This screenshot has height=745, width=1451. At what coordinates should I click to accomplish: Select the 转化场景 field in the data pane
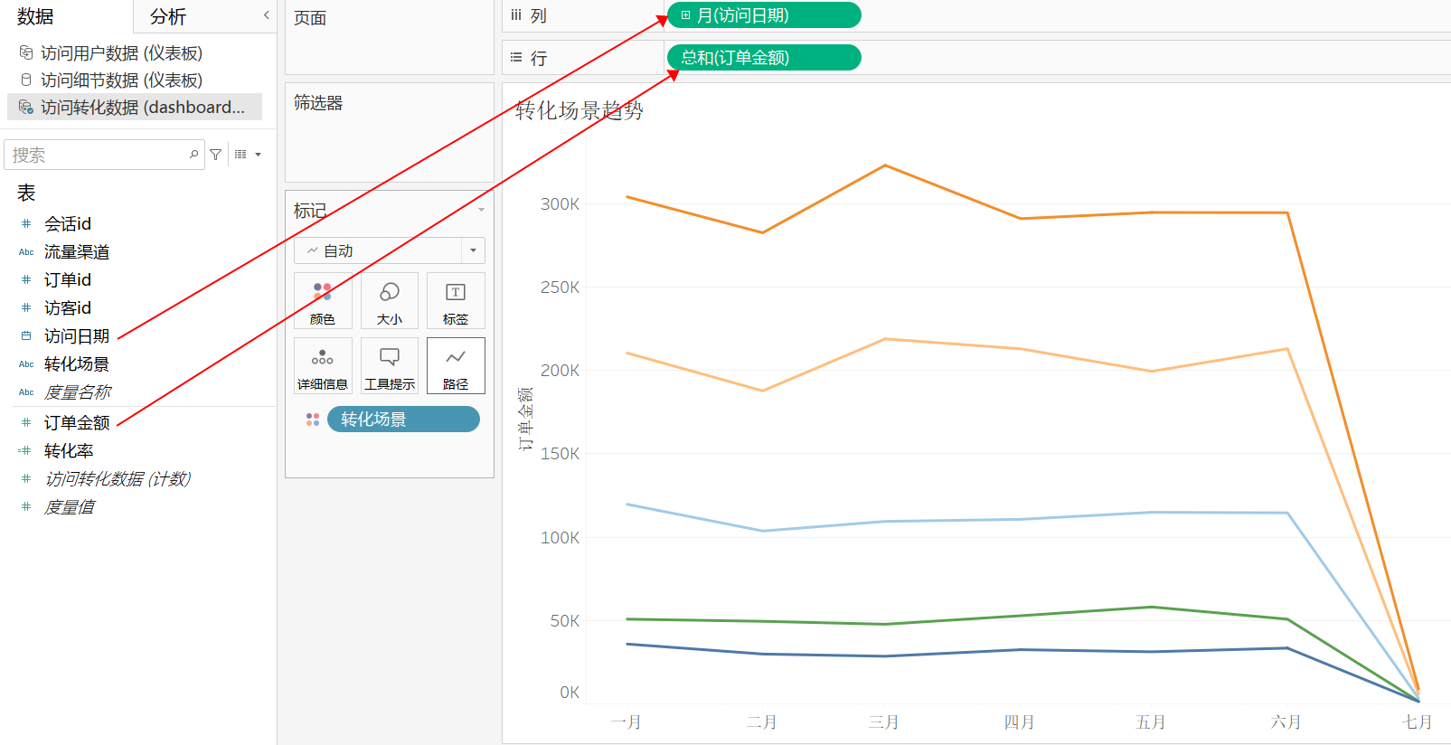(77, 363)
